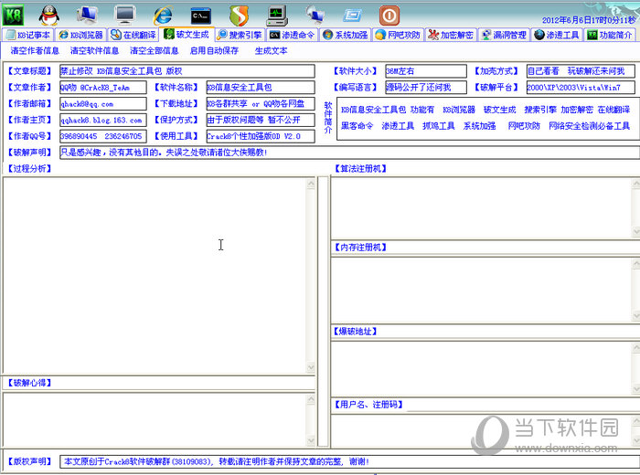Click the 保护方式 field
This screenshot has height=475, width=640.
pyautogui.click(x=261, y=120)
